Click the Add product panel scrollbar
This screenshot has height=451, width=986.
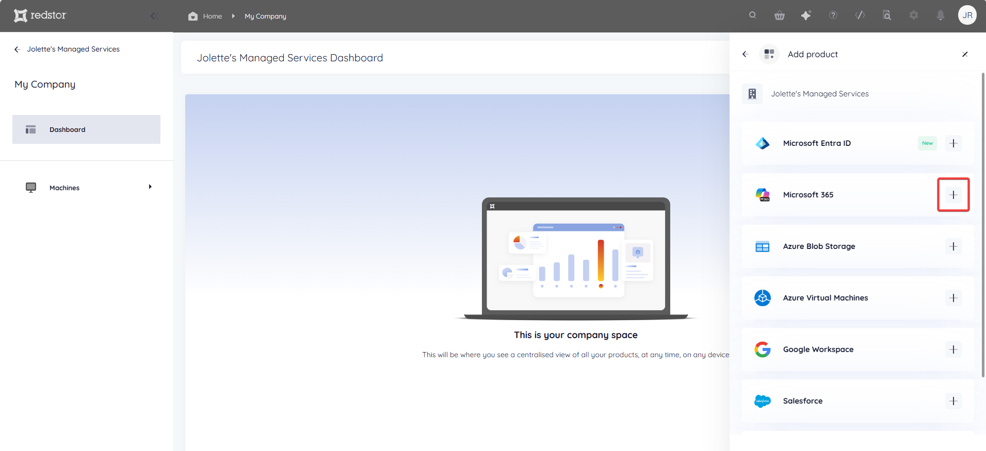983,224
